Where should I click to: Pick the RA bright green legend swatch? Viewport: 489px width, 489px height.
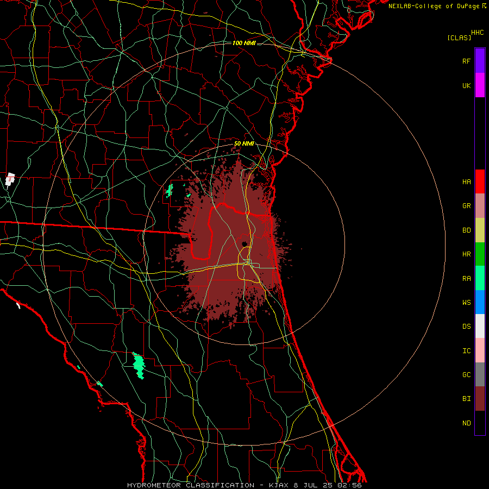tap(480, 278)
